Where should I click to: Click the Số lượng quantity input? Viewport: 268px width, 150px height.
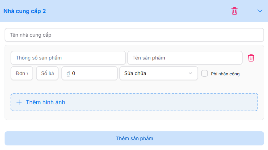(47, 73)
